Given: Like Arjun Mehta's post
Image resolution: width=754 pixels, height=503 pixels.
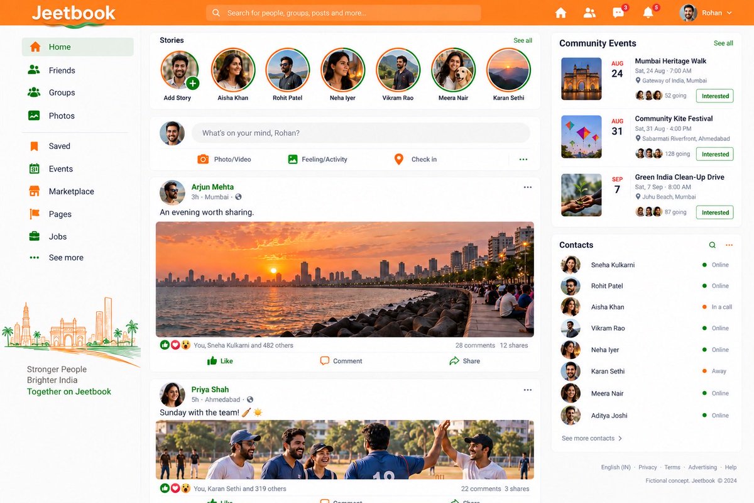Looking at the screenshot, I should pyautogui.click(x=220, y=361).
